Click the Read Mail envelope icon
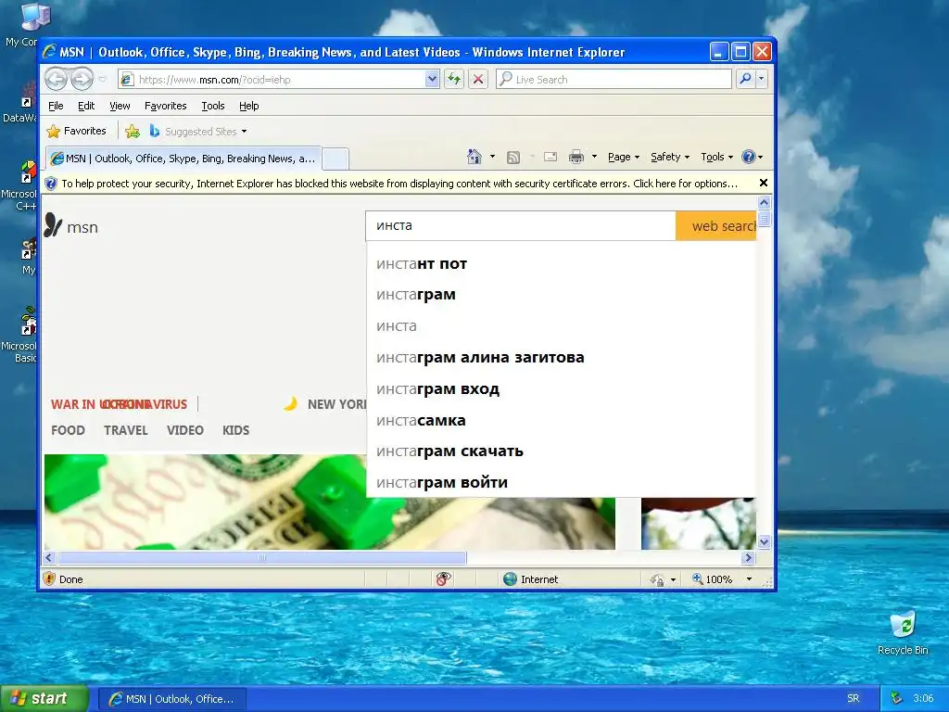Image resolution: width=949 pixels, height=712 pixels. point(550,158)
